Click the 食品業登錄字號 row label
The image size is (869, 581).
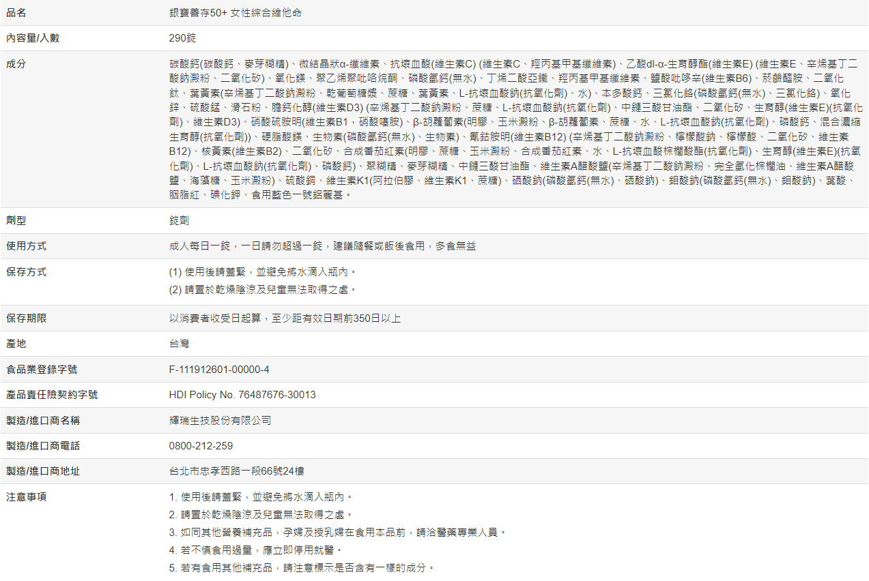click(x=41, y=370)
